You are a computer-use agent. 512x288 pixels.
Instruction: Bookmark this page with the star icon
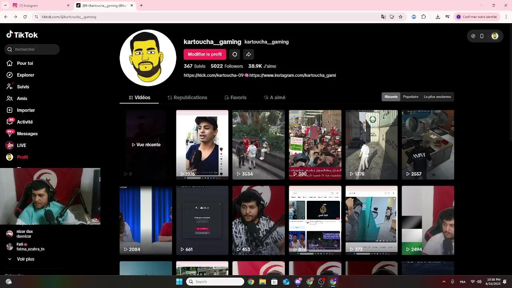(x=400, y=17)
